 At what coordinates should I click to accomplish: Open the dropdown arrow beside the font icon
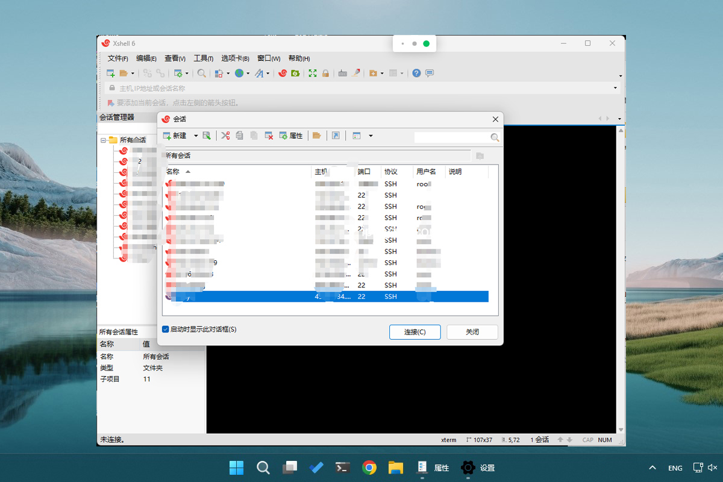[x=268, y=74]
